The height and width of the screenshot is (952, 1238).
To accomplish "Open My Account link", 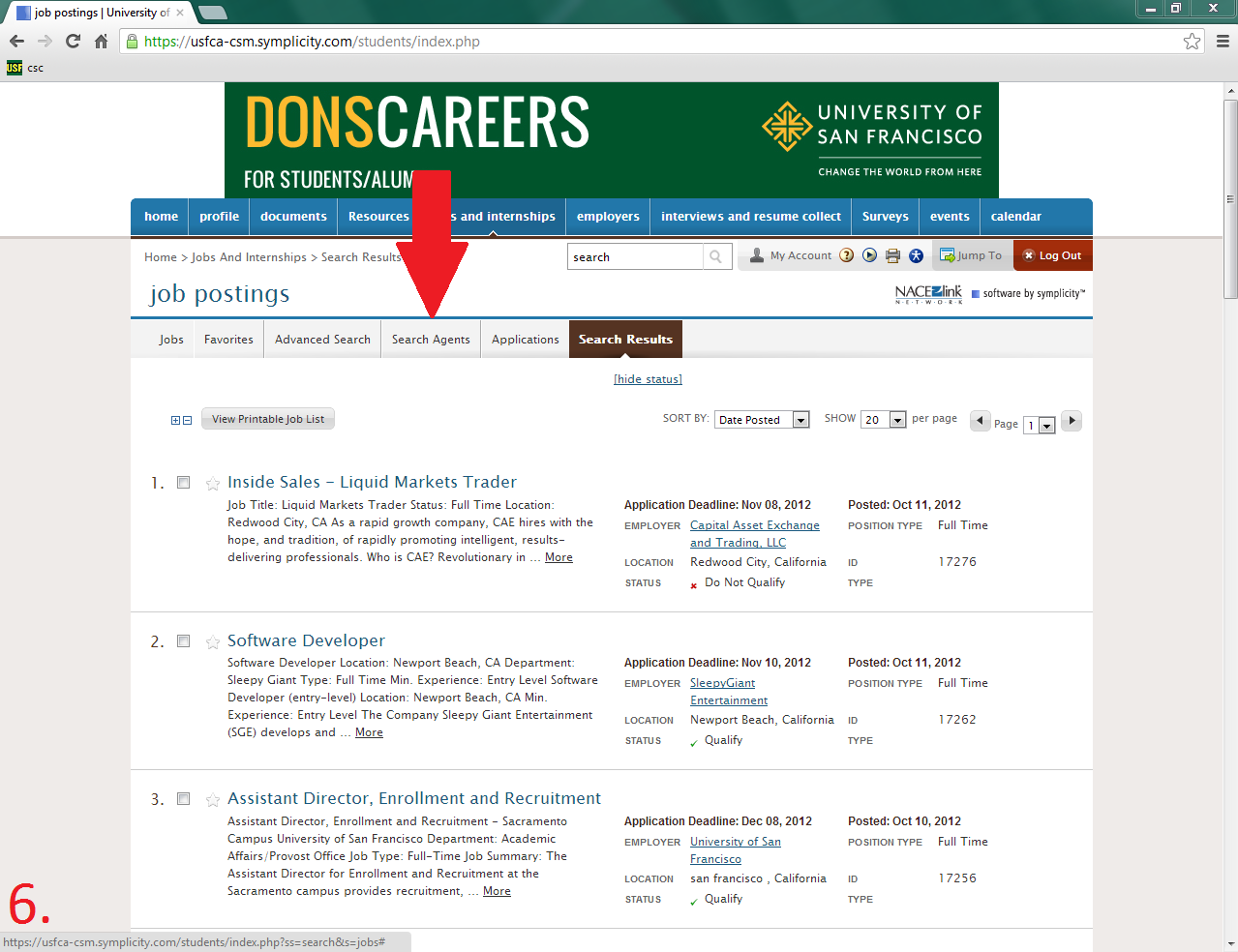I will [791, 255].
